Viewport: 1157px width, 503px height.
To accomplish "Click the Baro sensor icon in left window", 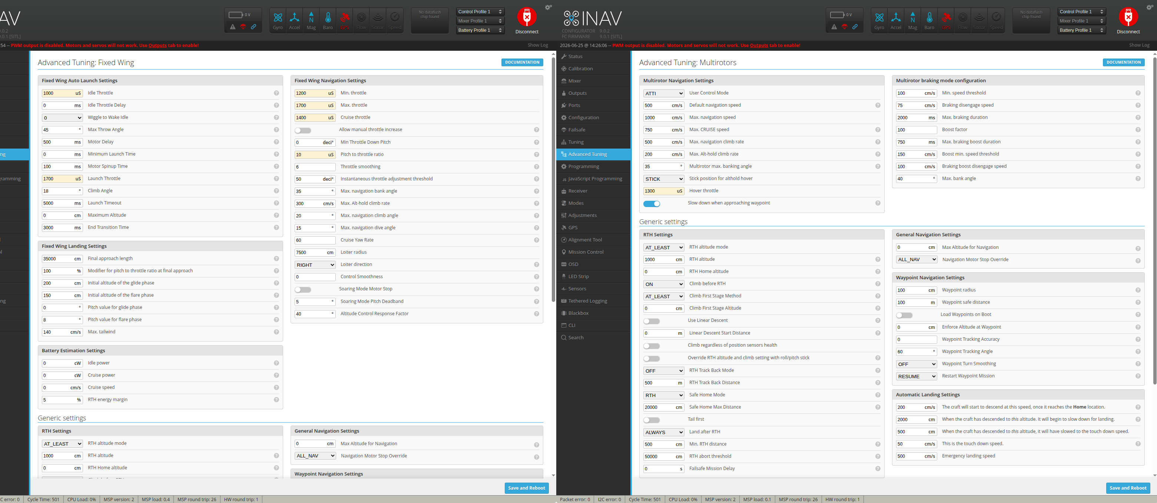I will [328, 21].
